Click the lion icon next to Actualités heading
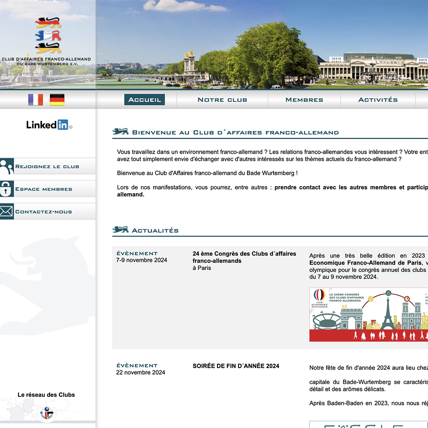The height and width of the screenshot is (428, 428). coord(120,230)
